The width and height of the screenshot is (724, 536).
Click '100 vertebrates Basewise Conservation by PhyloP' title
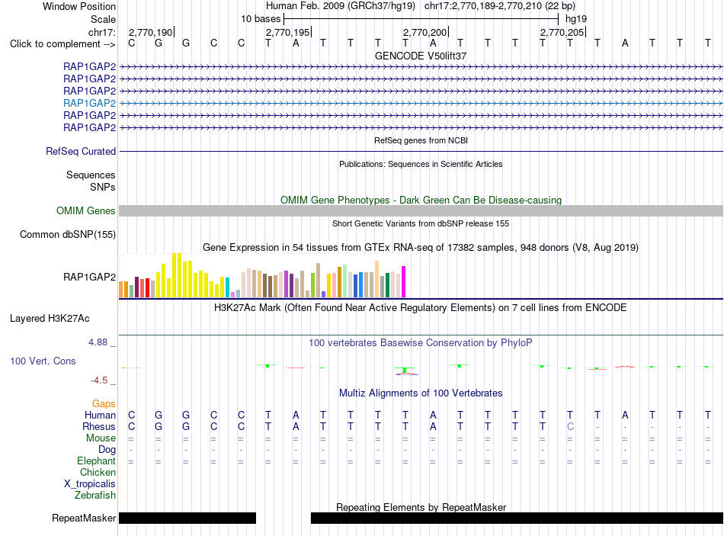[x=421, y=343]
